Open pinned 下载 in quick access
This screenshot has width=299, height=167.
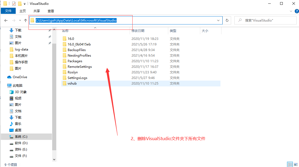(x=18, y=30)
